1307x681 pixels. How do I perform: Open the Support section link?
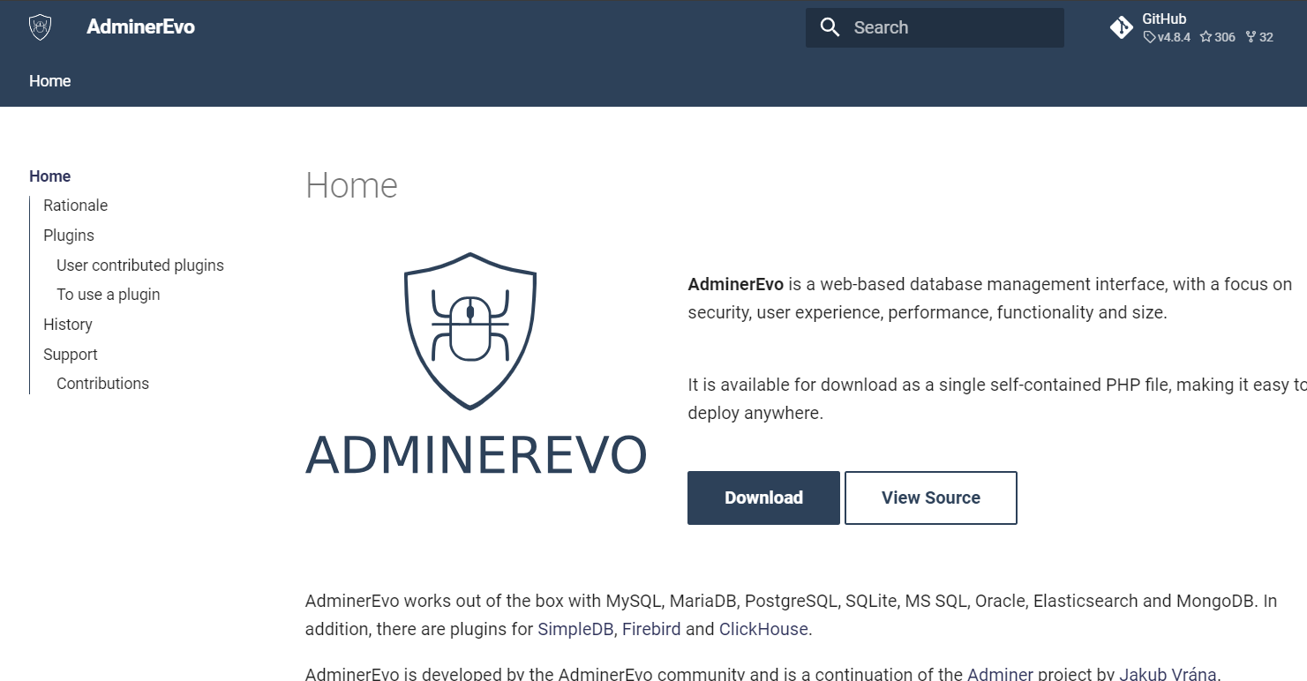(x=71, y=355)
